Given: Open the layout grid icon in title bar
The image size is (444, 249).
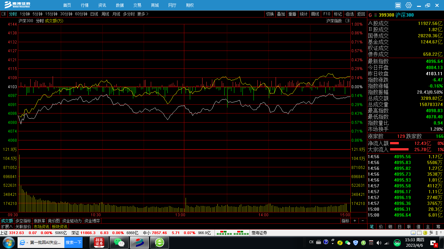Looking at the screenshot, I should 398,5.
